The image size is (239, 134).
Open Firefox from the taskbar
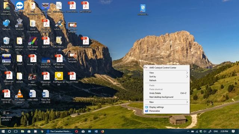[x=103, y=131]
